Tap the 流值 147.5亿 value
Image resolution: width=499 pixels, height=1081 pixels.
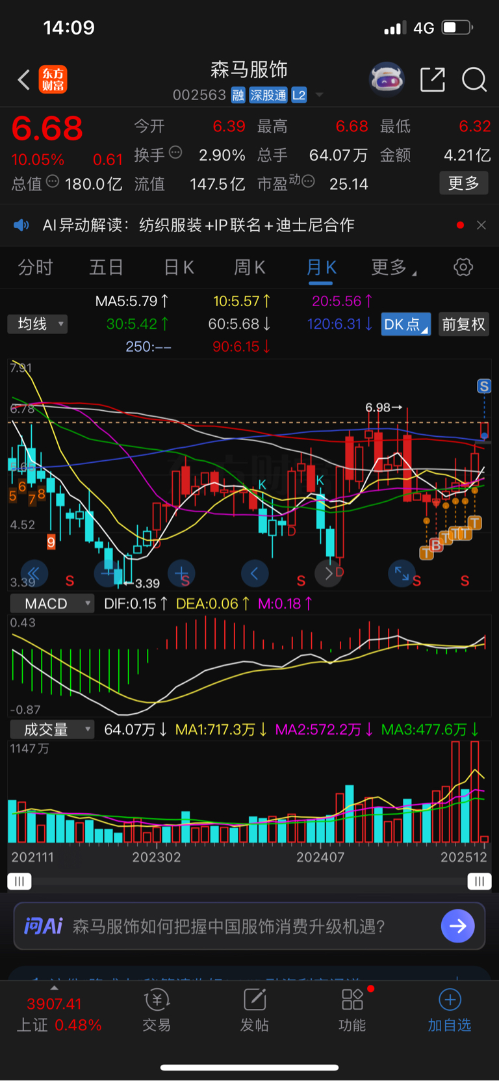click(x=218, y=184)
